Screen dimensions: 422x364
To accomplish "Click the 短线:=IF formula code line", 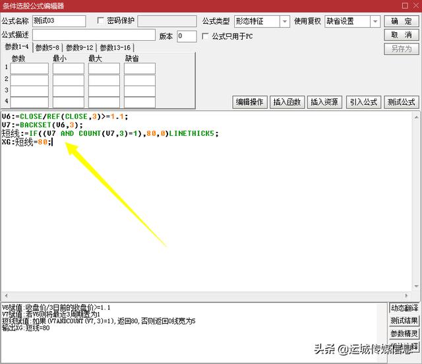I will tap(110, 133).
